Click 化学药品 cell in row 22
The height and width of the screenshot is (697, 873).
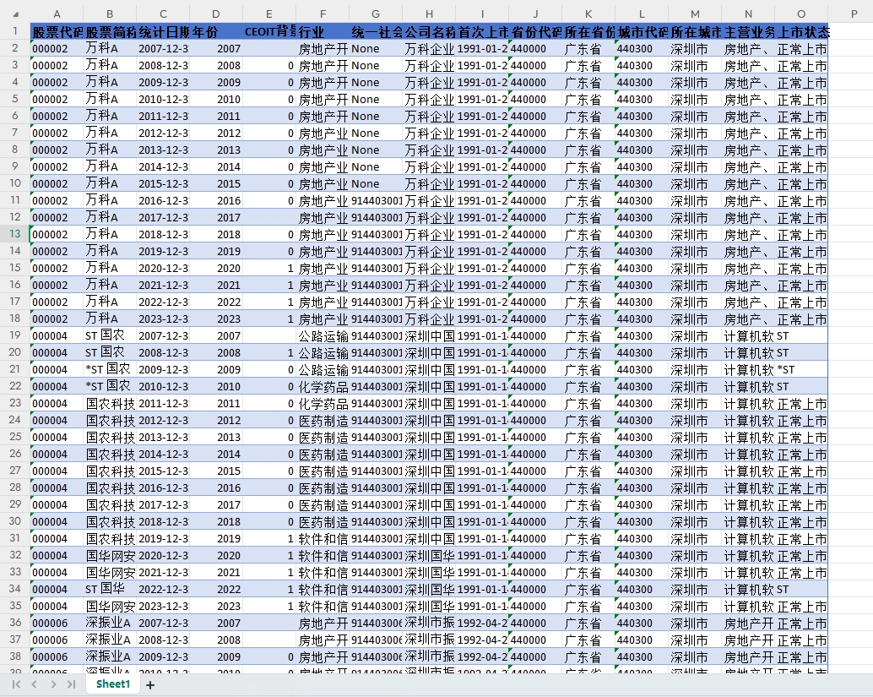pos(323,387)
